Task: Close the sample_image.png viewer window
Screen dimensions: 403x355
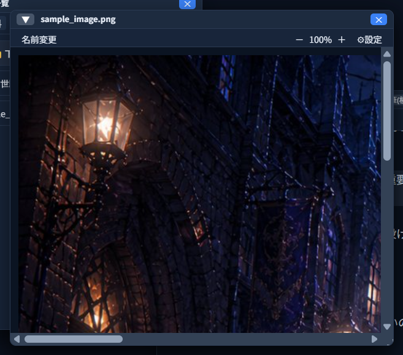Action: pos(378,20)
